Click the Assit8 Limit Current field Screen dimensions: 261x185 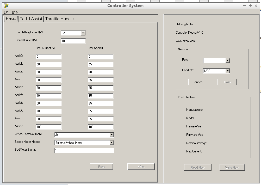(49, 119)
